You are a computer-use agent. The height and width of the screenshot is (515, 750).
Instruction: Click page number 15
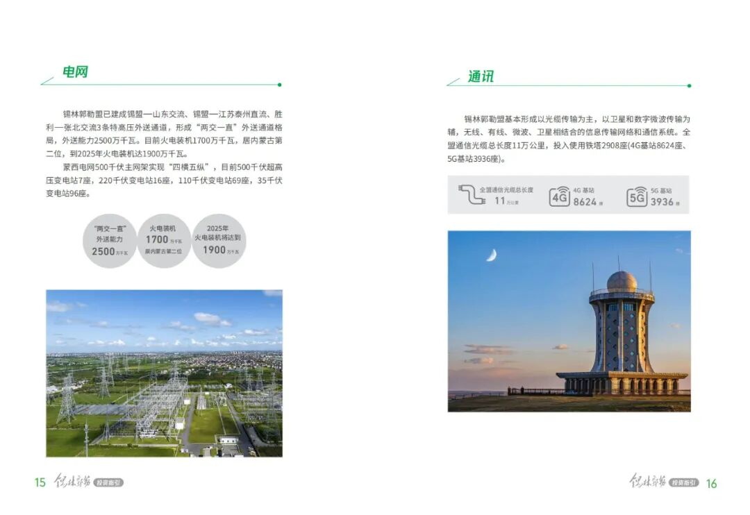[x=40, y=482]
